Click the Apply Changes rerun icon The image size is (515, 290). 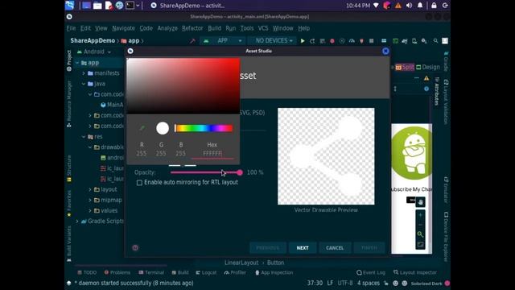312,41
